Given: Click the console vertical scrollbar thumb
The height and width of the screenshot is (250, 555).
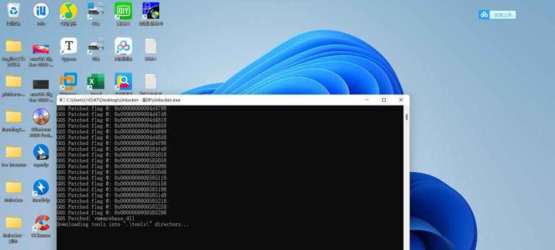Looking at the screenshot, I should click(406, 117).
